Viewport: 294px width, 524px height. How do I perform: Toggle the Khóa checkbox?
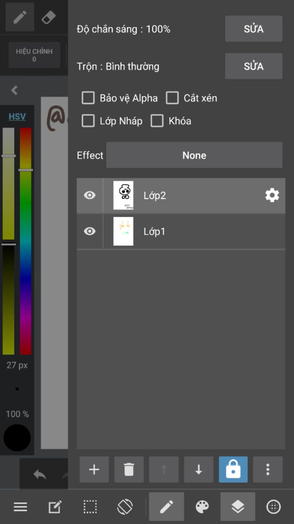(157, 121)
